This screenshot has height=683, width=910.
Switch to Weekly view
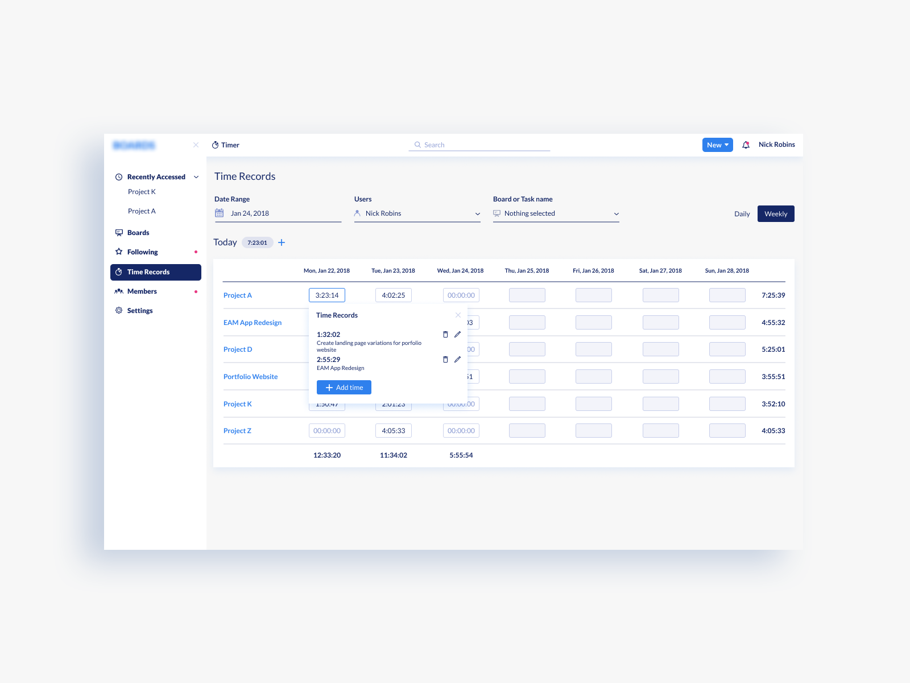[775, 213]
